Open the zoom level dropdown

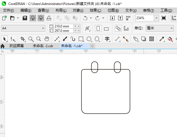tap(157, 18)
